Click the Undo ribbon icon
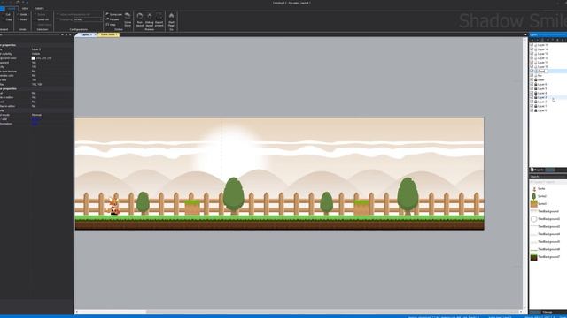Viewport: 567px width, 318px height. (x=19, y=14)
